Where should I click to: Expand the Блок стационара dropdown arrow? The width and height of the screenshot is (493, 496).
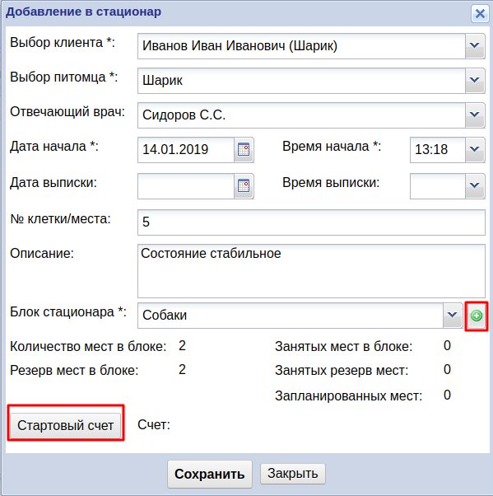(x=453, y=316)
